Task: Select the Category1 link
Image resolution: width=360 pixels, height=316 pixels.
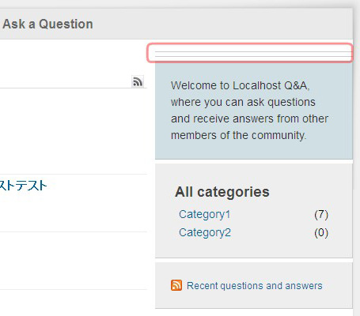Action: click(204, 214)
